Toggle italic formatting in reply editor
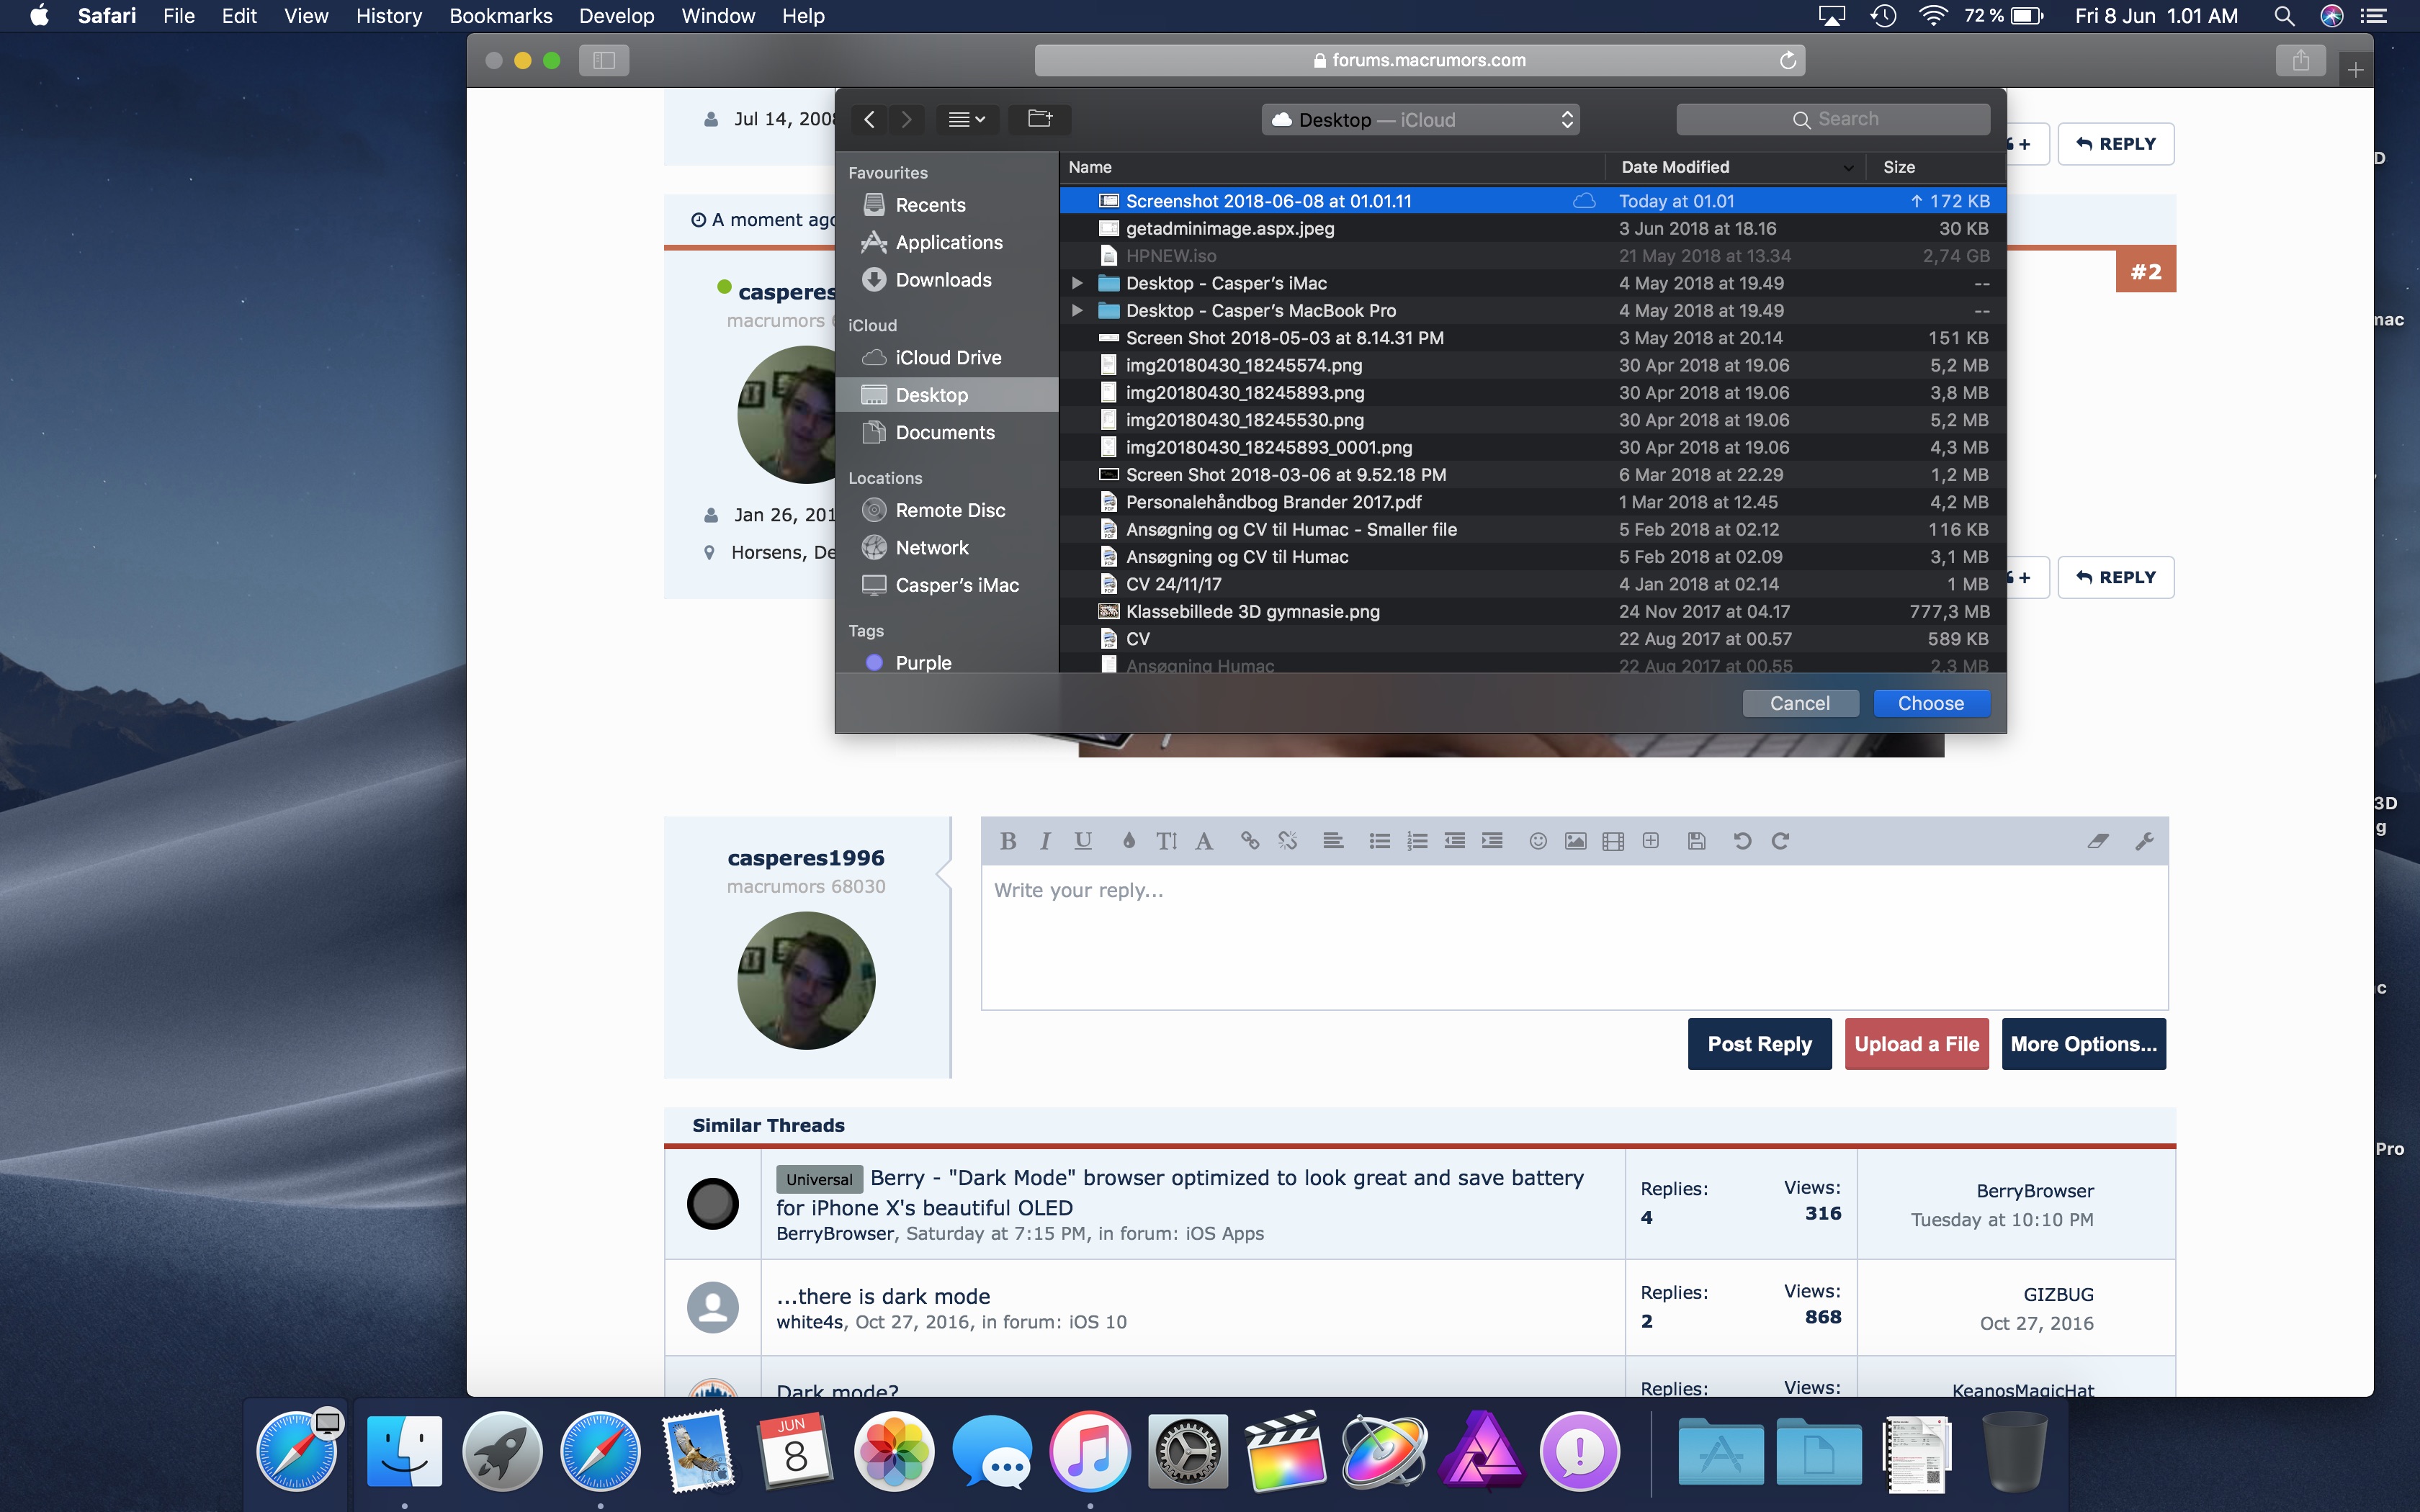Image resolution: width=2420 pixels, height=1512 pixels. (1045, 841)
